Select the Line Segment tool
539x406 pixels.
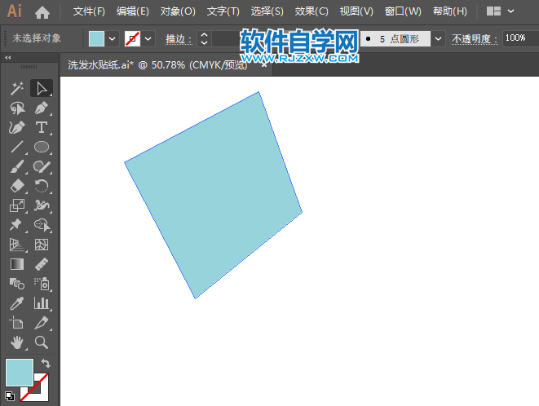pyautogui.click(x=17, y=147)
